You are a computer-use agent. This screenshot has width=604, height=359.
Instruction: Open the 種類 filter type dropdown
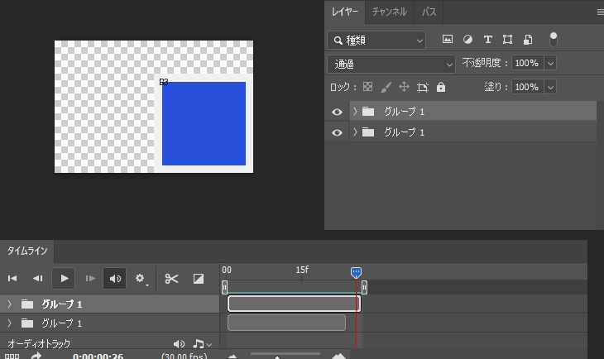376,40
